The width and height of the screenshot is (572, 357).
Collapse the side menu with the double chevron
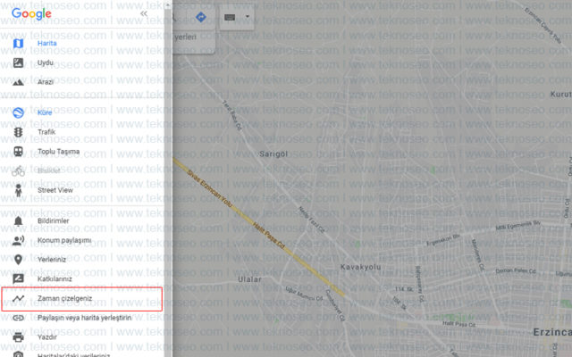144,13
